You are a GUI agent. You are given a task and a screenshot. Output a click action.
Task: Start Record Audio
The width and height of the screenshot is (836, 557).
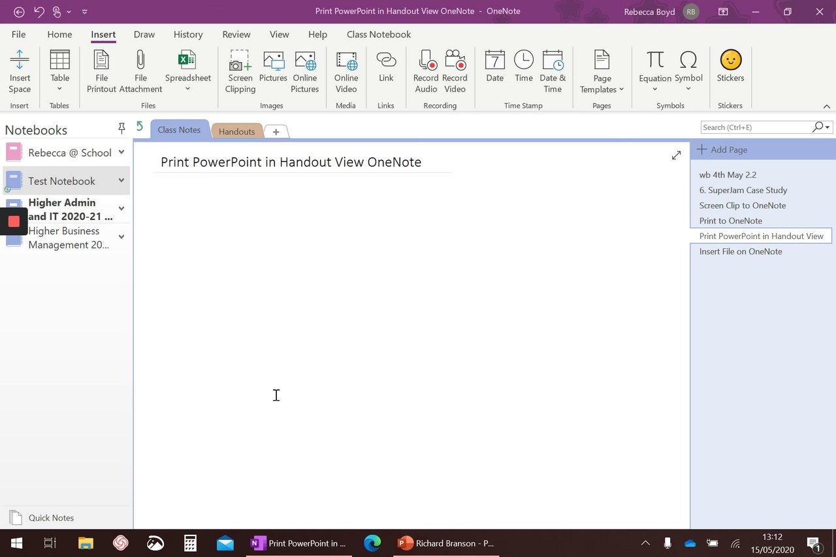click(426, 72)
